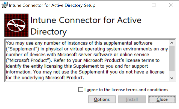179x109 pixels.
Task: Minimize the Intune Connector setup window
Action: (x=136, y=5)
